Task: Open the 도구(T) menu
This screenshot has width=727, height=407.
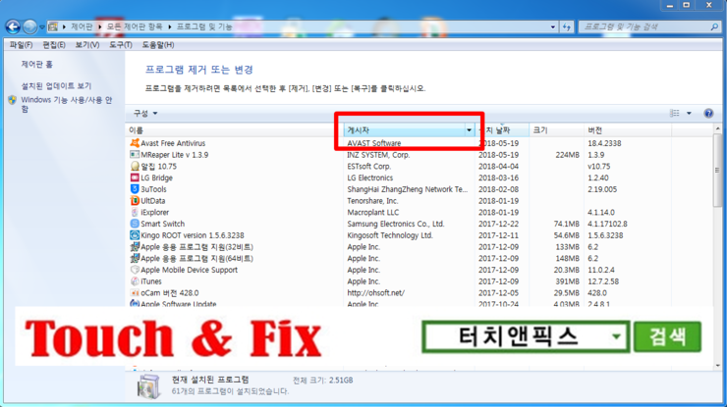Action: pyautogui.click(x=121, y=45)
